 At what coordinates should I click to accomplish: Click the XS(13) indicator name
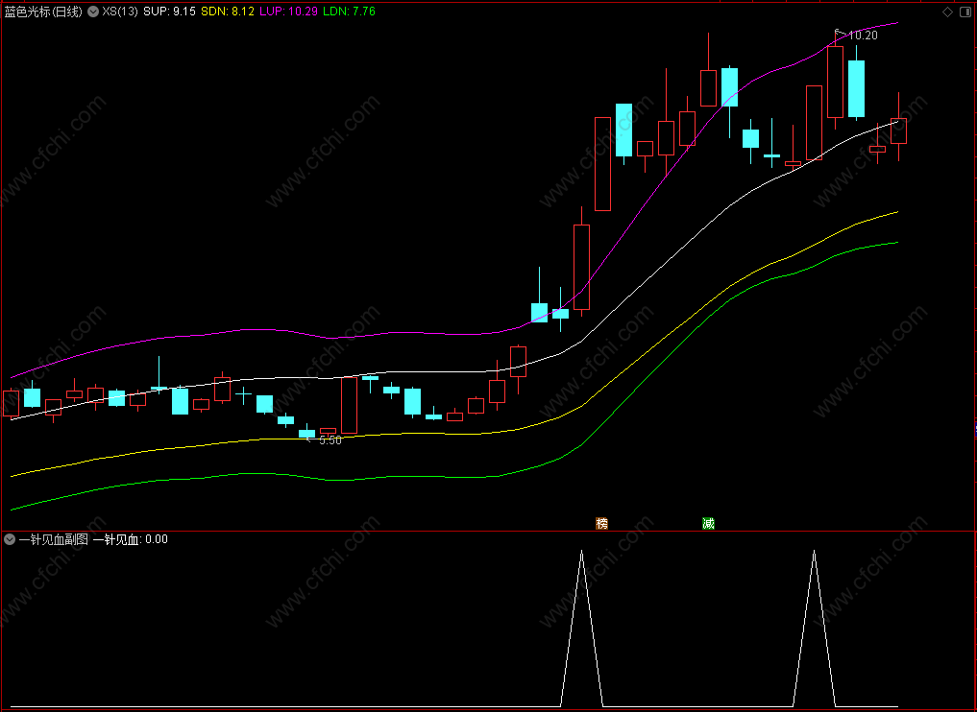click(x=120, y=12)
